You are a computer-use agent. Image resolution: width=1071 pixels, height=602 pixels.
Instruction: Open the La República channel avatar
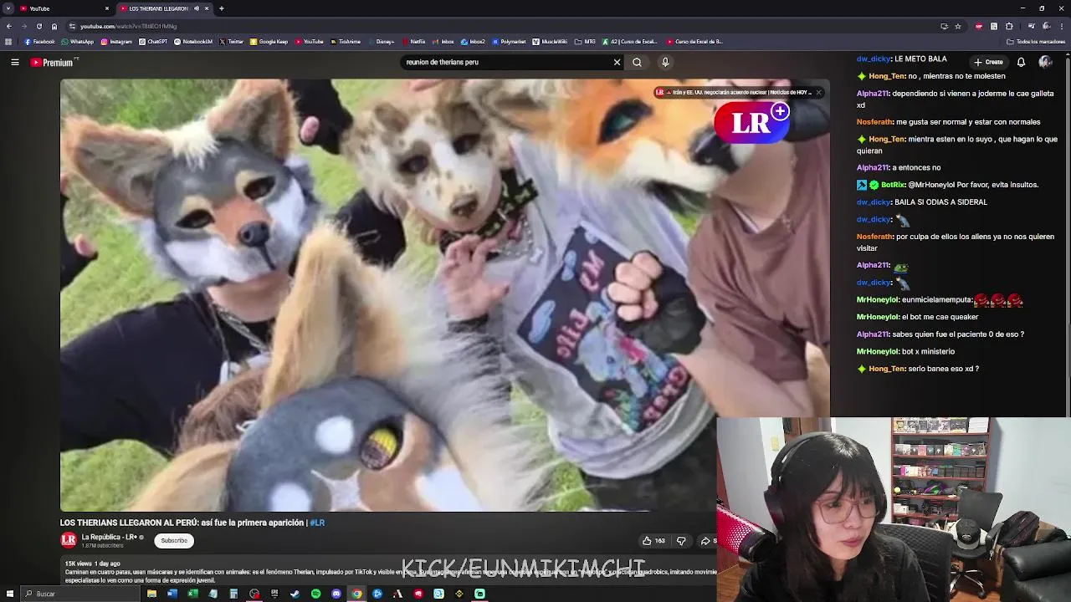(x=69, y=540)
